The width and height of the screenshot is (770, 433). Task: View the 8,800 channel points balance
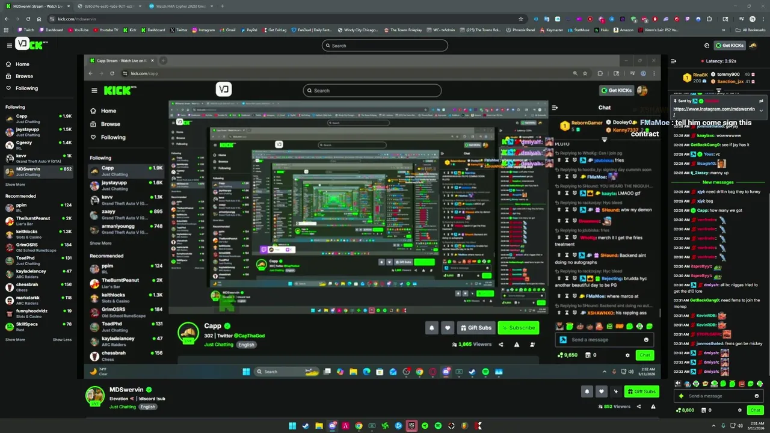pyautogui.click(x=685, y=410)
